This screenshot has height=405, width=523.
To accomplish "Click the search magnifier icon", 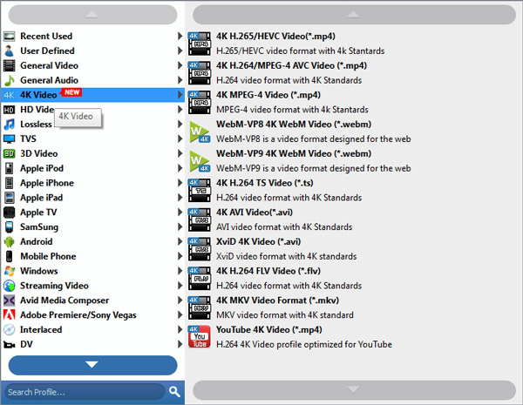I will pos(174,391).
